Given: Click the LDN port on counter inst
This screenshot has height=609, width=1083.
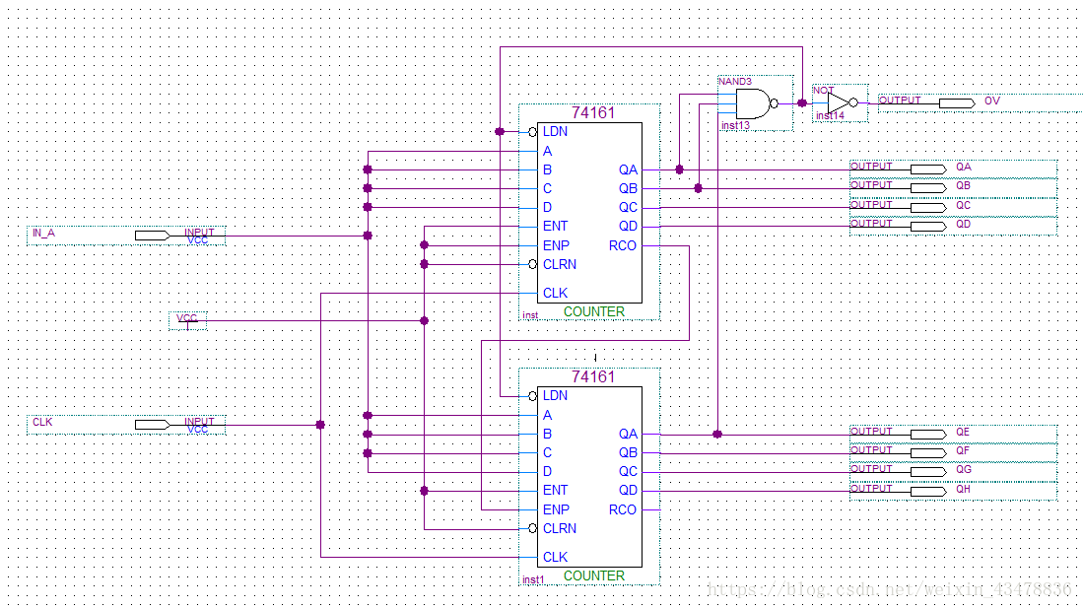Looking at the screenshot, I should (x=555, y=131).
